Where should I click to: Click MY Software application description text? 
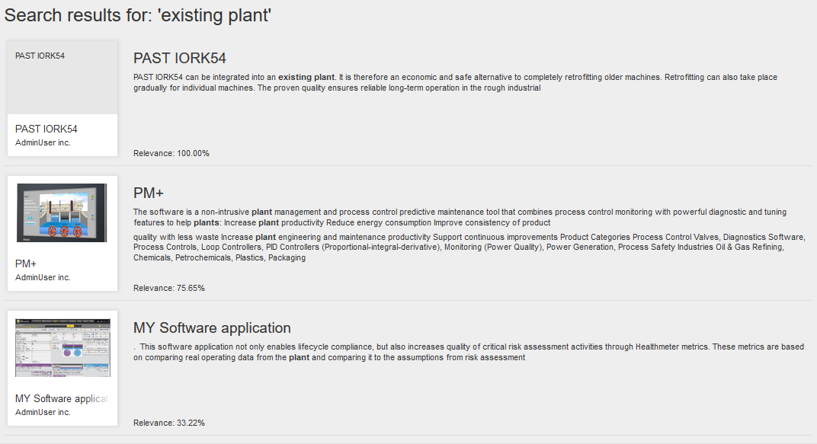click(469, 353)
